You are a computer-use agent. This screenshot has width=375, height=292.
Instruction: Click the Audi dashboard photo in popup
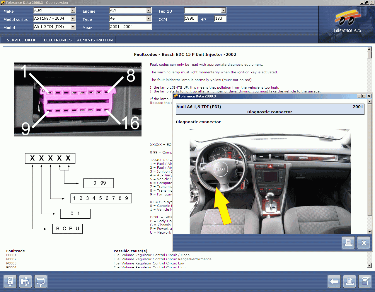click(x=270, y=181)
